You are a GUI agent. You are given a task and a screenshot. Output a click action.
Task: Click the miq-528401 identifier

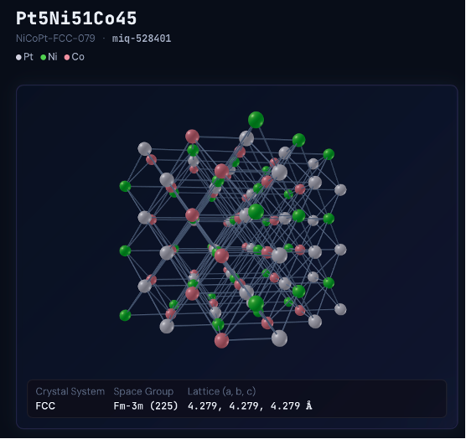pos(142,39)
